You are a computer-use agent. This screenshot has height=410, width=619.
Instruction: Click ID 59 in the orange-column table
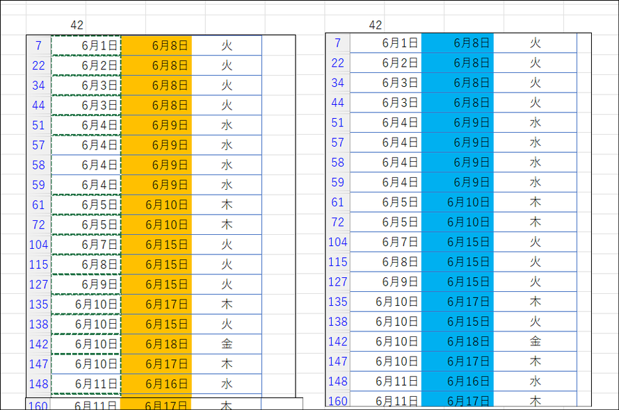[x=39, y=185]
